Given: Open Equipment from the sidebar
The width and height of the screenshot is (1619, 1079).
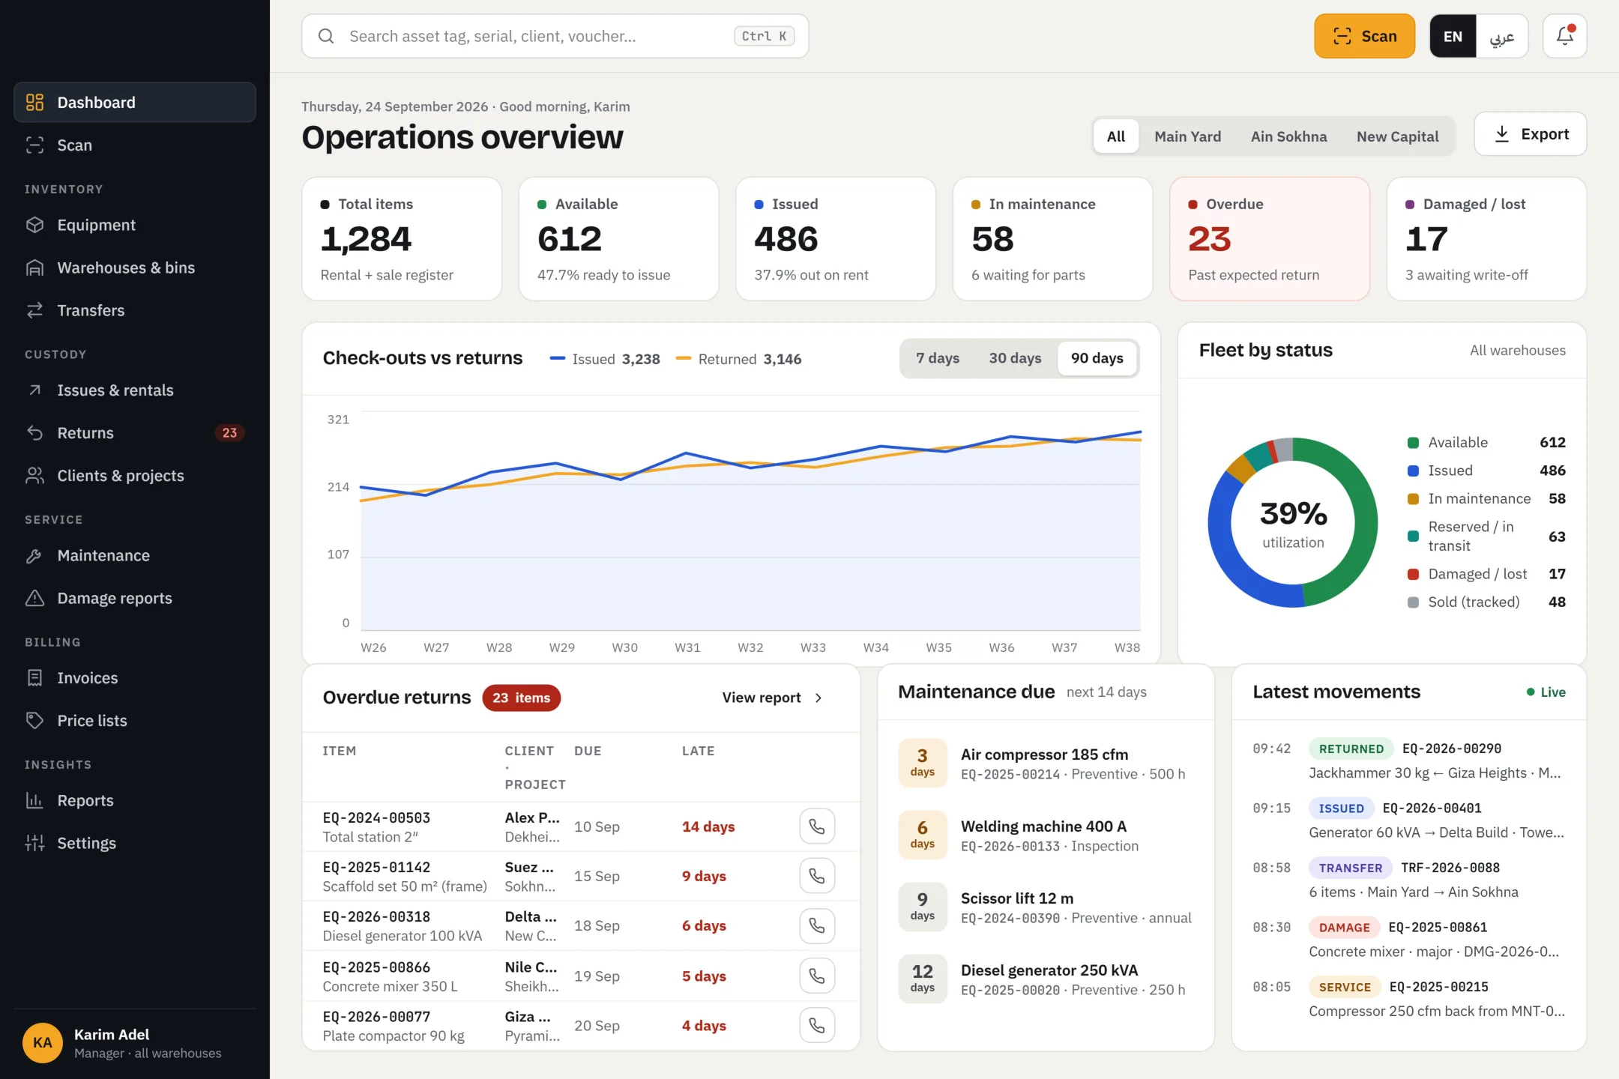Looking at the screenshot, I should pyautogui.click(x=135, y=225).
